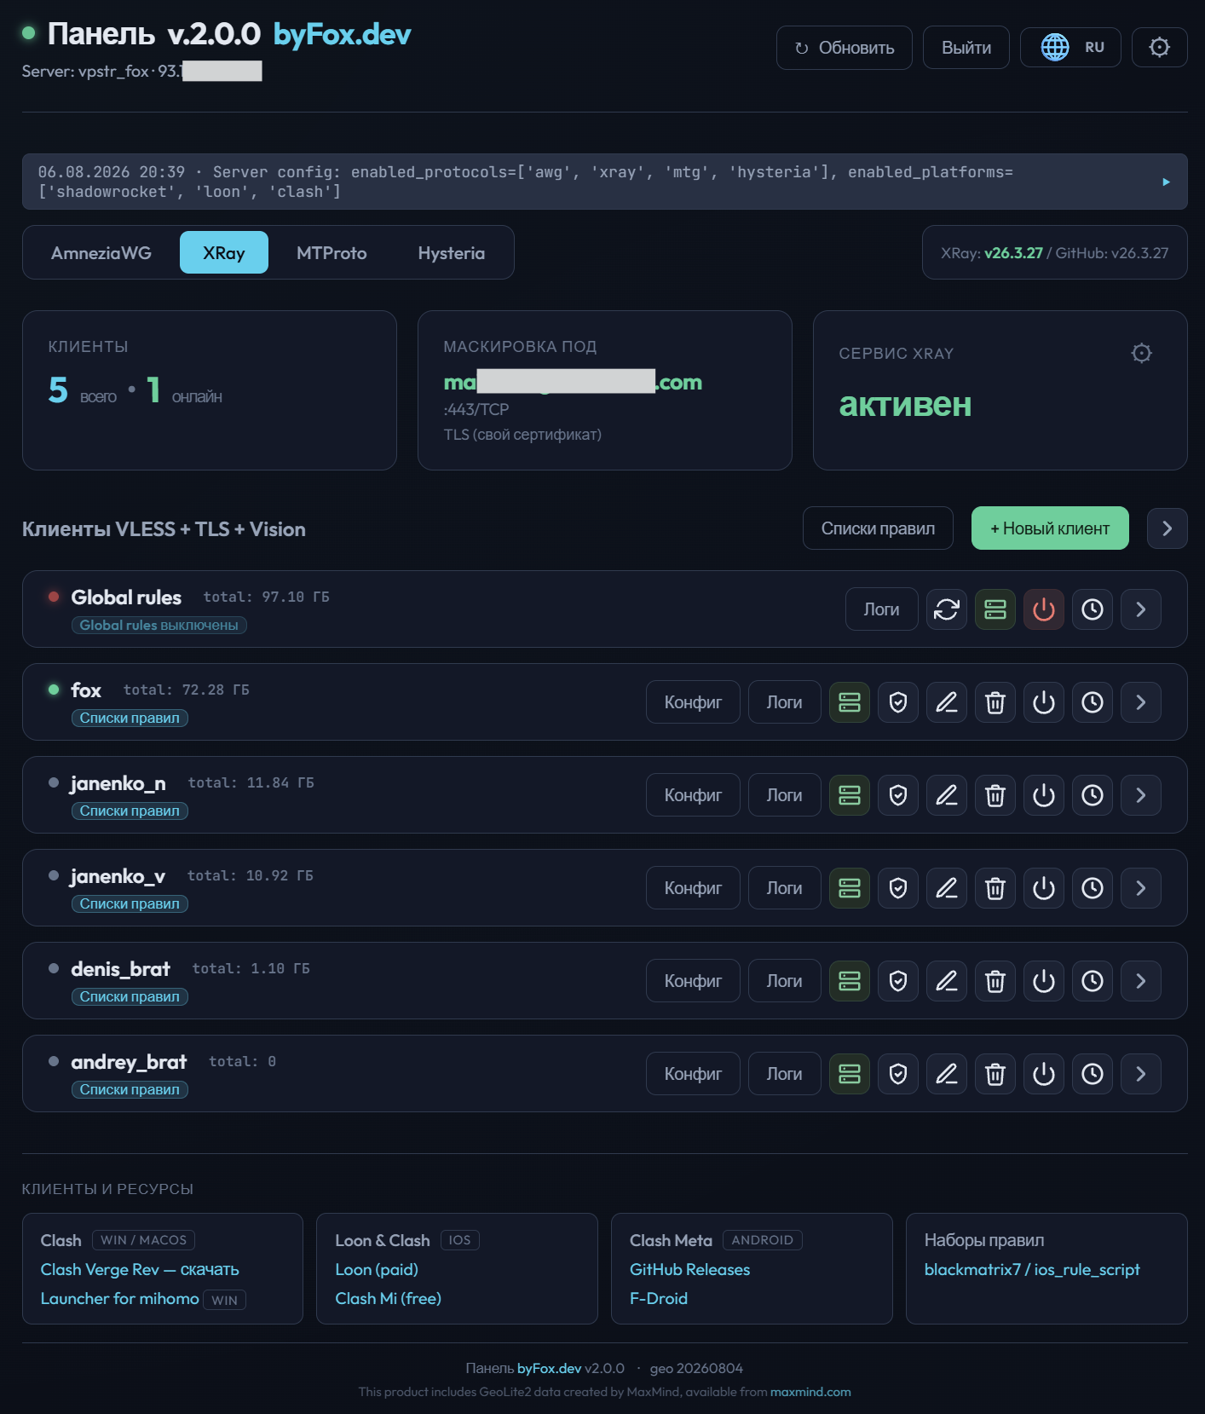Open server icon for janenko_v
Image resolution: width=1205 pixels, height=1414 pixels.
pyautogui.click(x=850, y=888)
